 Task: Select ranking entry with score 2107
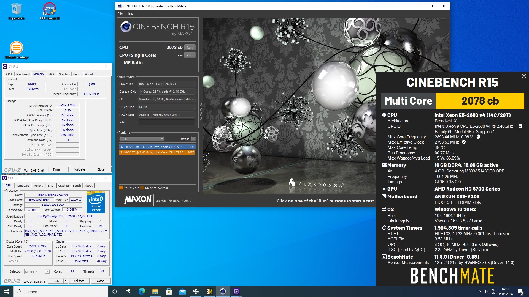tap(157, 147)
